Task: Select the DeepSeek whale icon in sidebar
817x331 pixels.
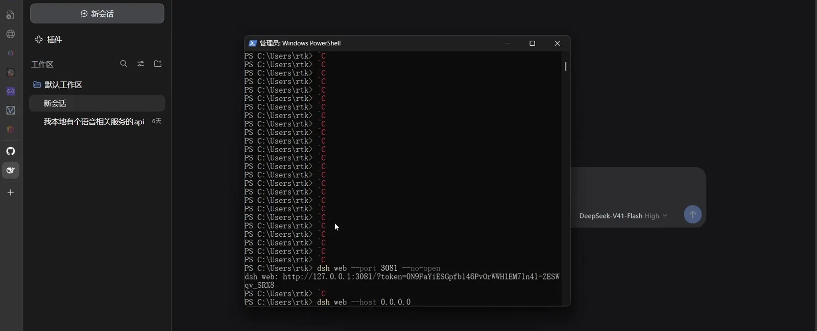Action: point(11,170)
